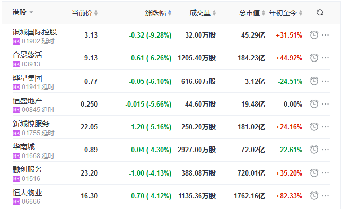Open stock 恒盛地产
This screenshot has height=209, width=342.
(x=27, y=101)
